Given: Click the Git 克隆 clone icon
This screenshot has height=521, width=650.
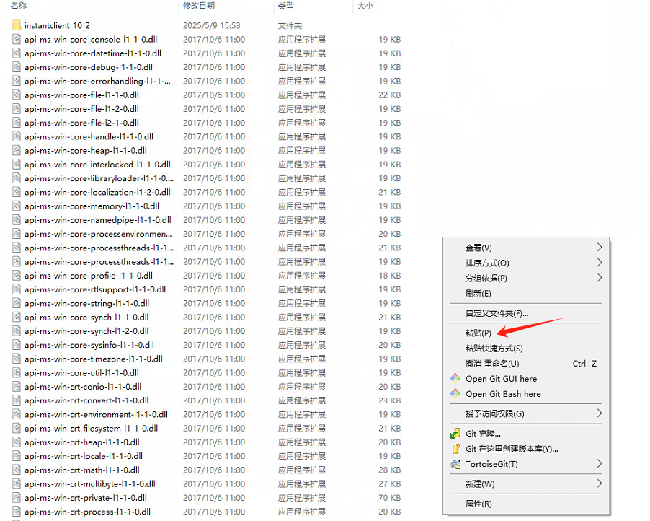Looking at the screenshot, I should click(x=455, y=434).
